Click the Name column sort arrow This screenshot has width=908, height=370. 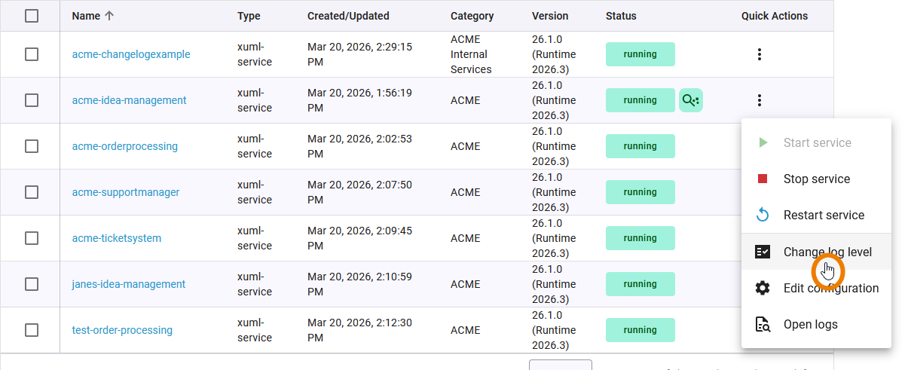tap(109, 16)
